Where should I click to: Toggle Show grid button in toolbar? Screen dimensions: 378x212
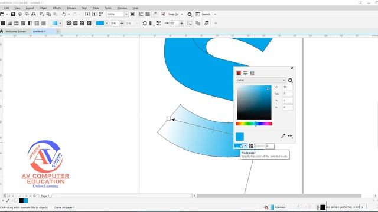tap(148, 14)
